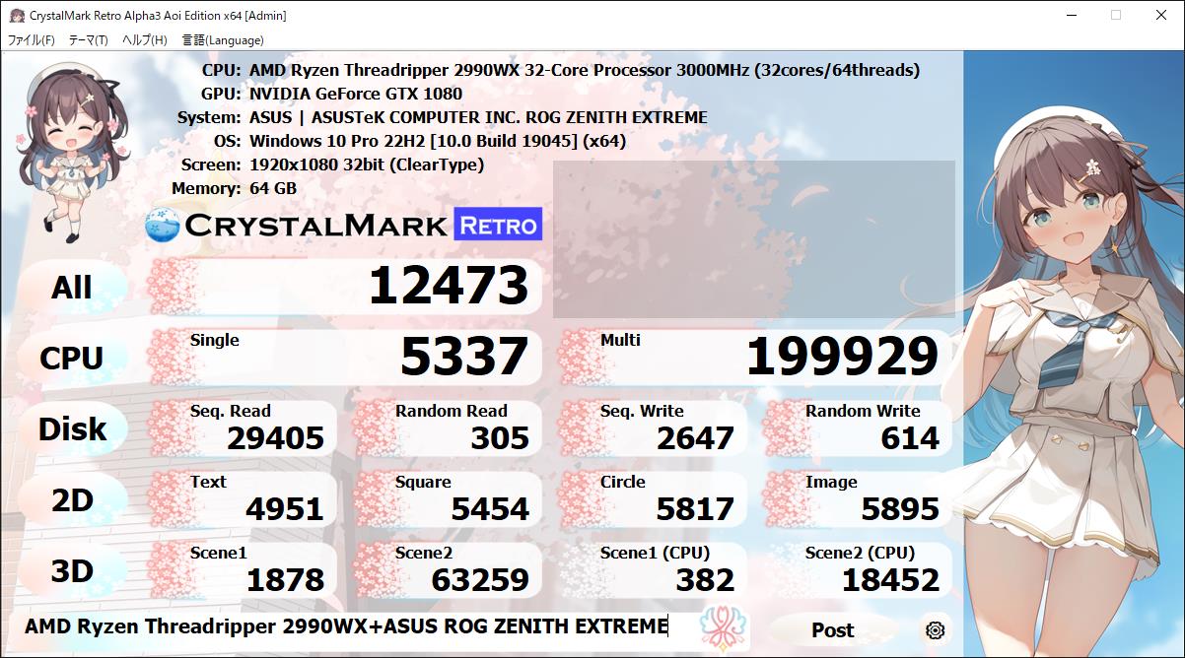The image size is (1185, 658).
Task: Click the Image score 5895
Action: tap(900, 509)
